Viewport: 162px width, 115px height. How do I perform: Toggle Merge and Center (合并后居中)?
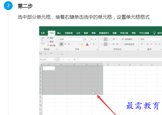[128, 44]
